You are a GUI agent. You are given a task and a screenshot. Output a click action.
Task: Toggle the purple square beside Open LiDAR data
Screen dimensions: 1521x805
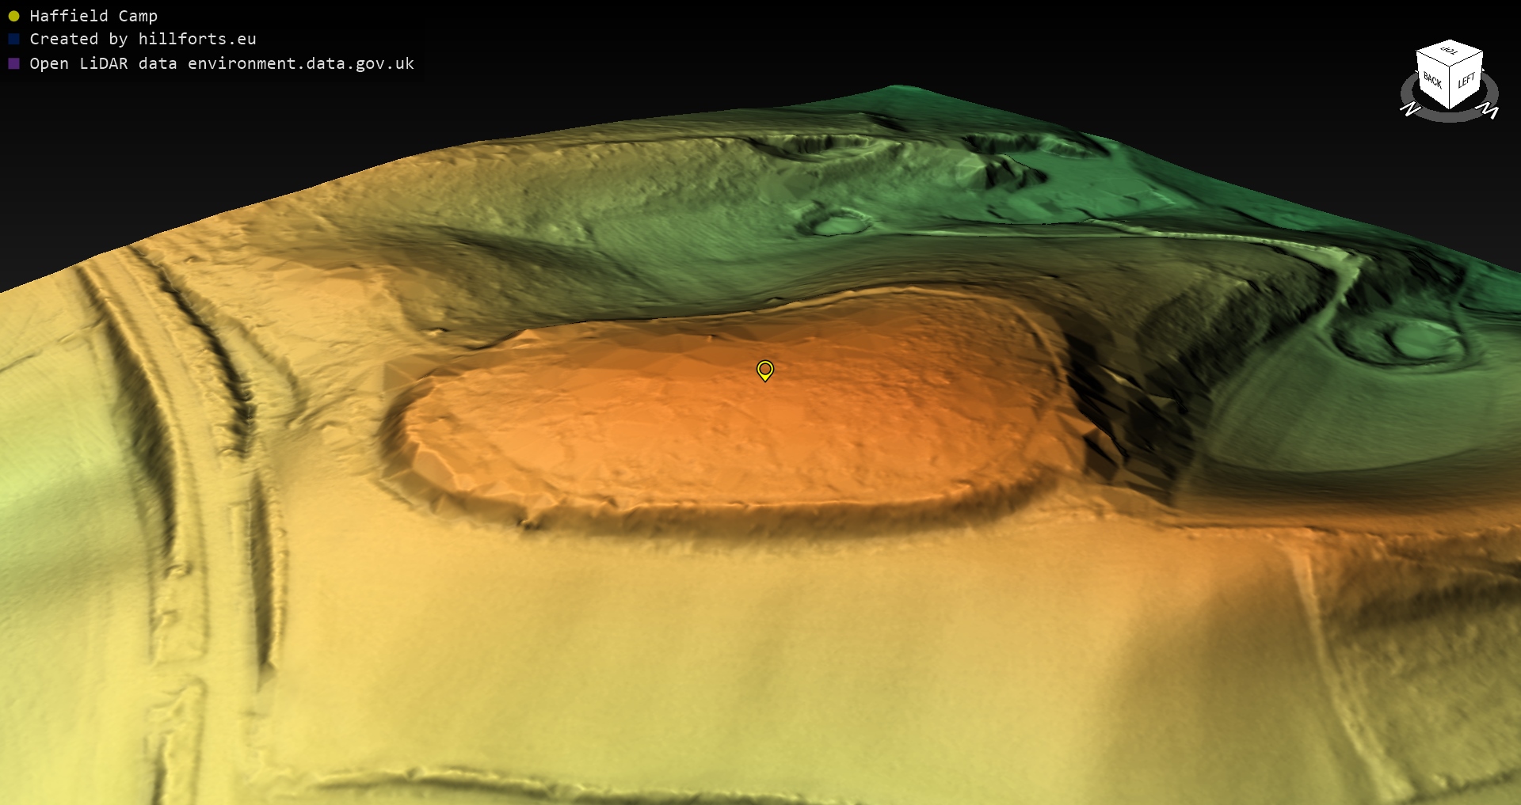13,63
